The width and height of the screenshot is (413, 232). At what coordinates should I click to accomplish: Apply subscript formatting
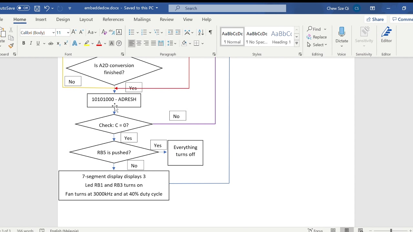pyautogui.click(x=58, y=43)
